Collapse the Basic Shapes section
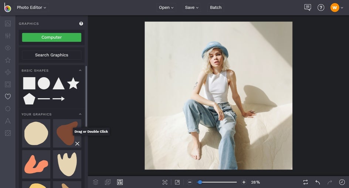 [x=80, y=70]
